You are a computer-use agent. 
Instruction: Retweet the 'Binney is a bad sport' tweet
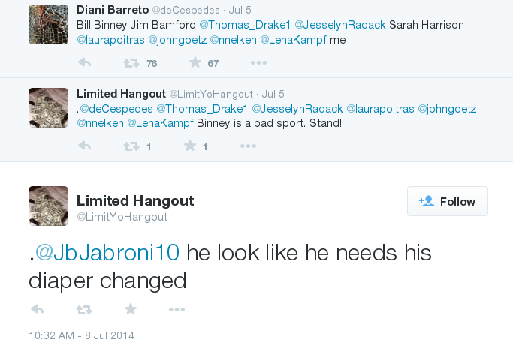click(131, 146)
